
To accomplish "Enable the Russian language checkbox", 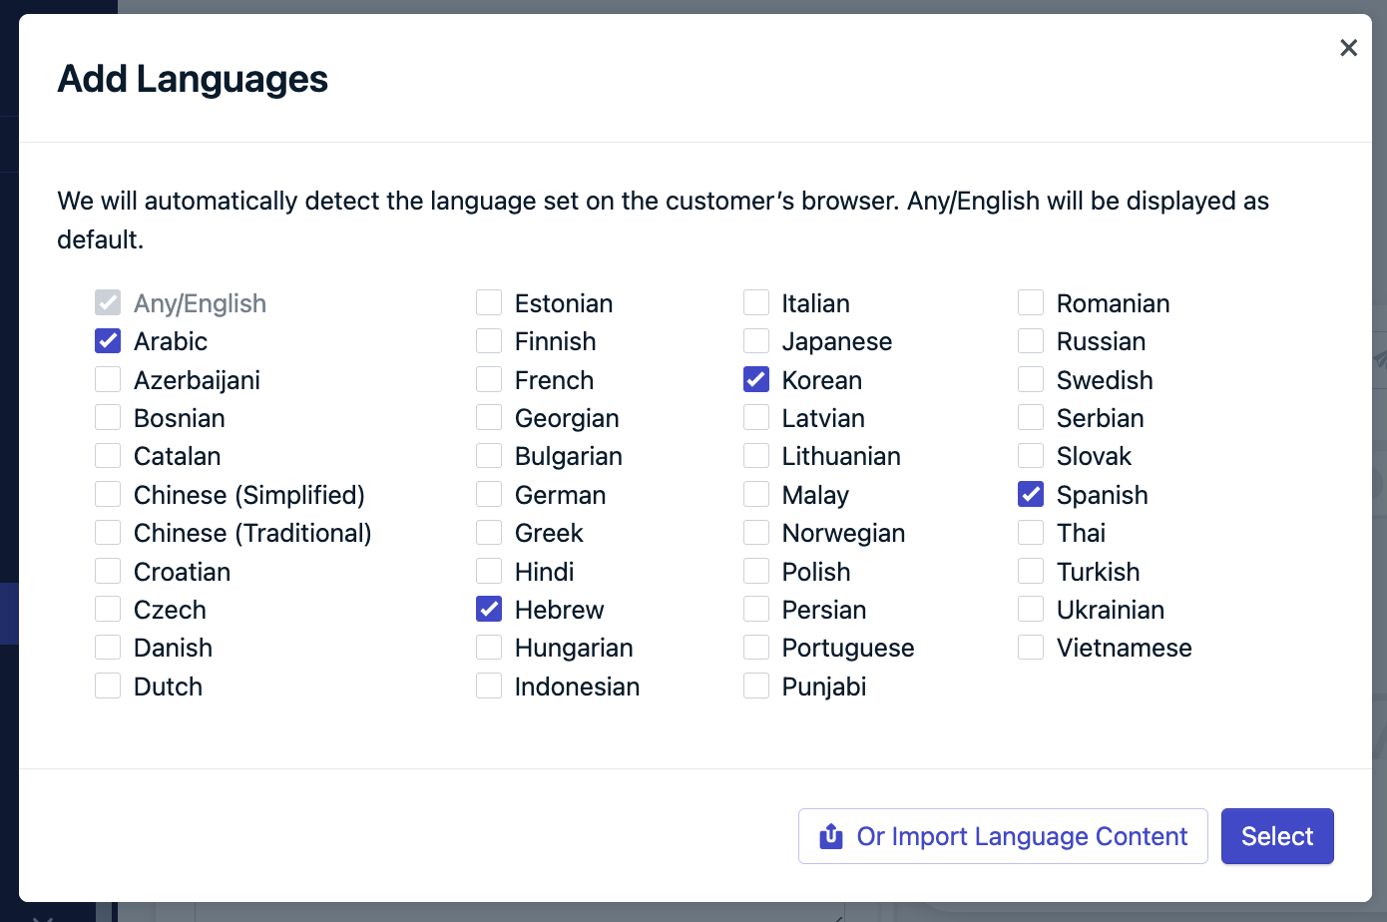I will [x=1031, y=341].
